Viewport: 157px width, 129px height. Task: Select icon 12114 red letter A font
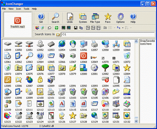pyautogui.click(x=62, y=104)
